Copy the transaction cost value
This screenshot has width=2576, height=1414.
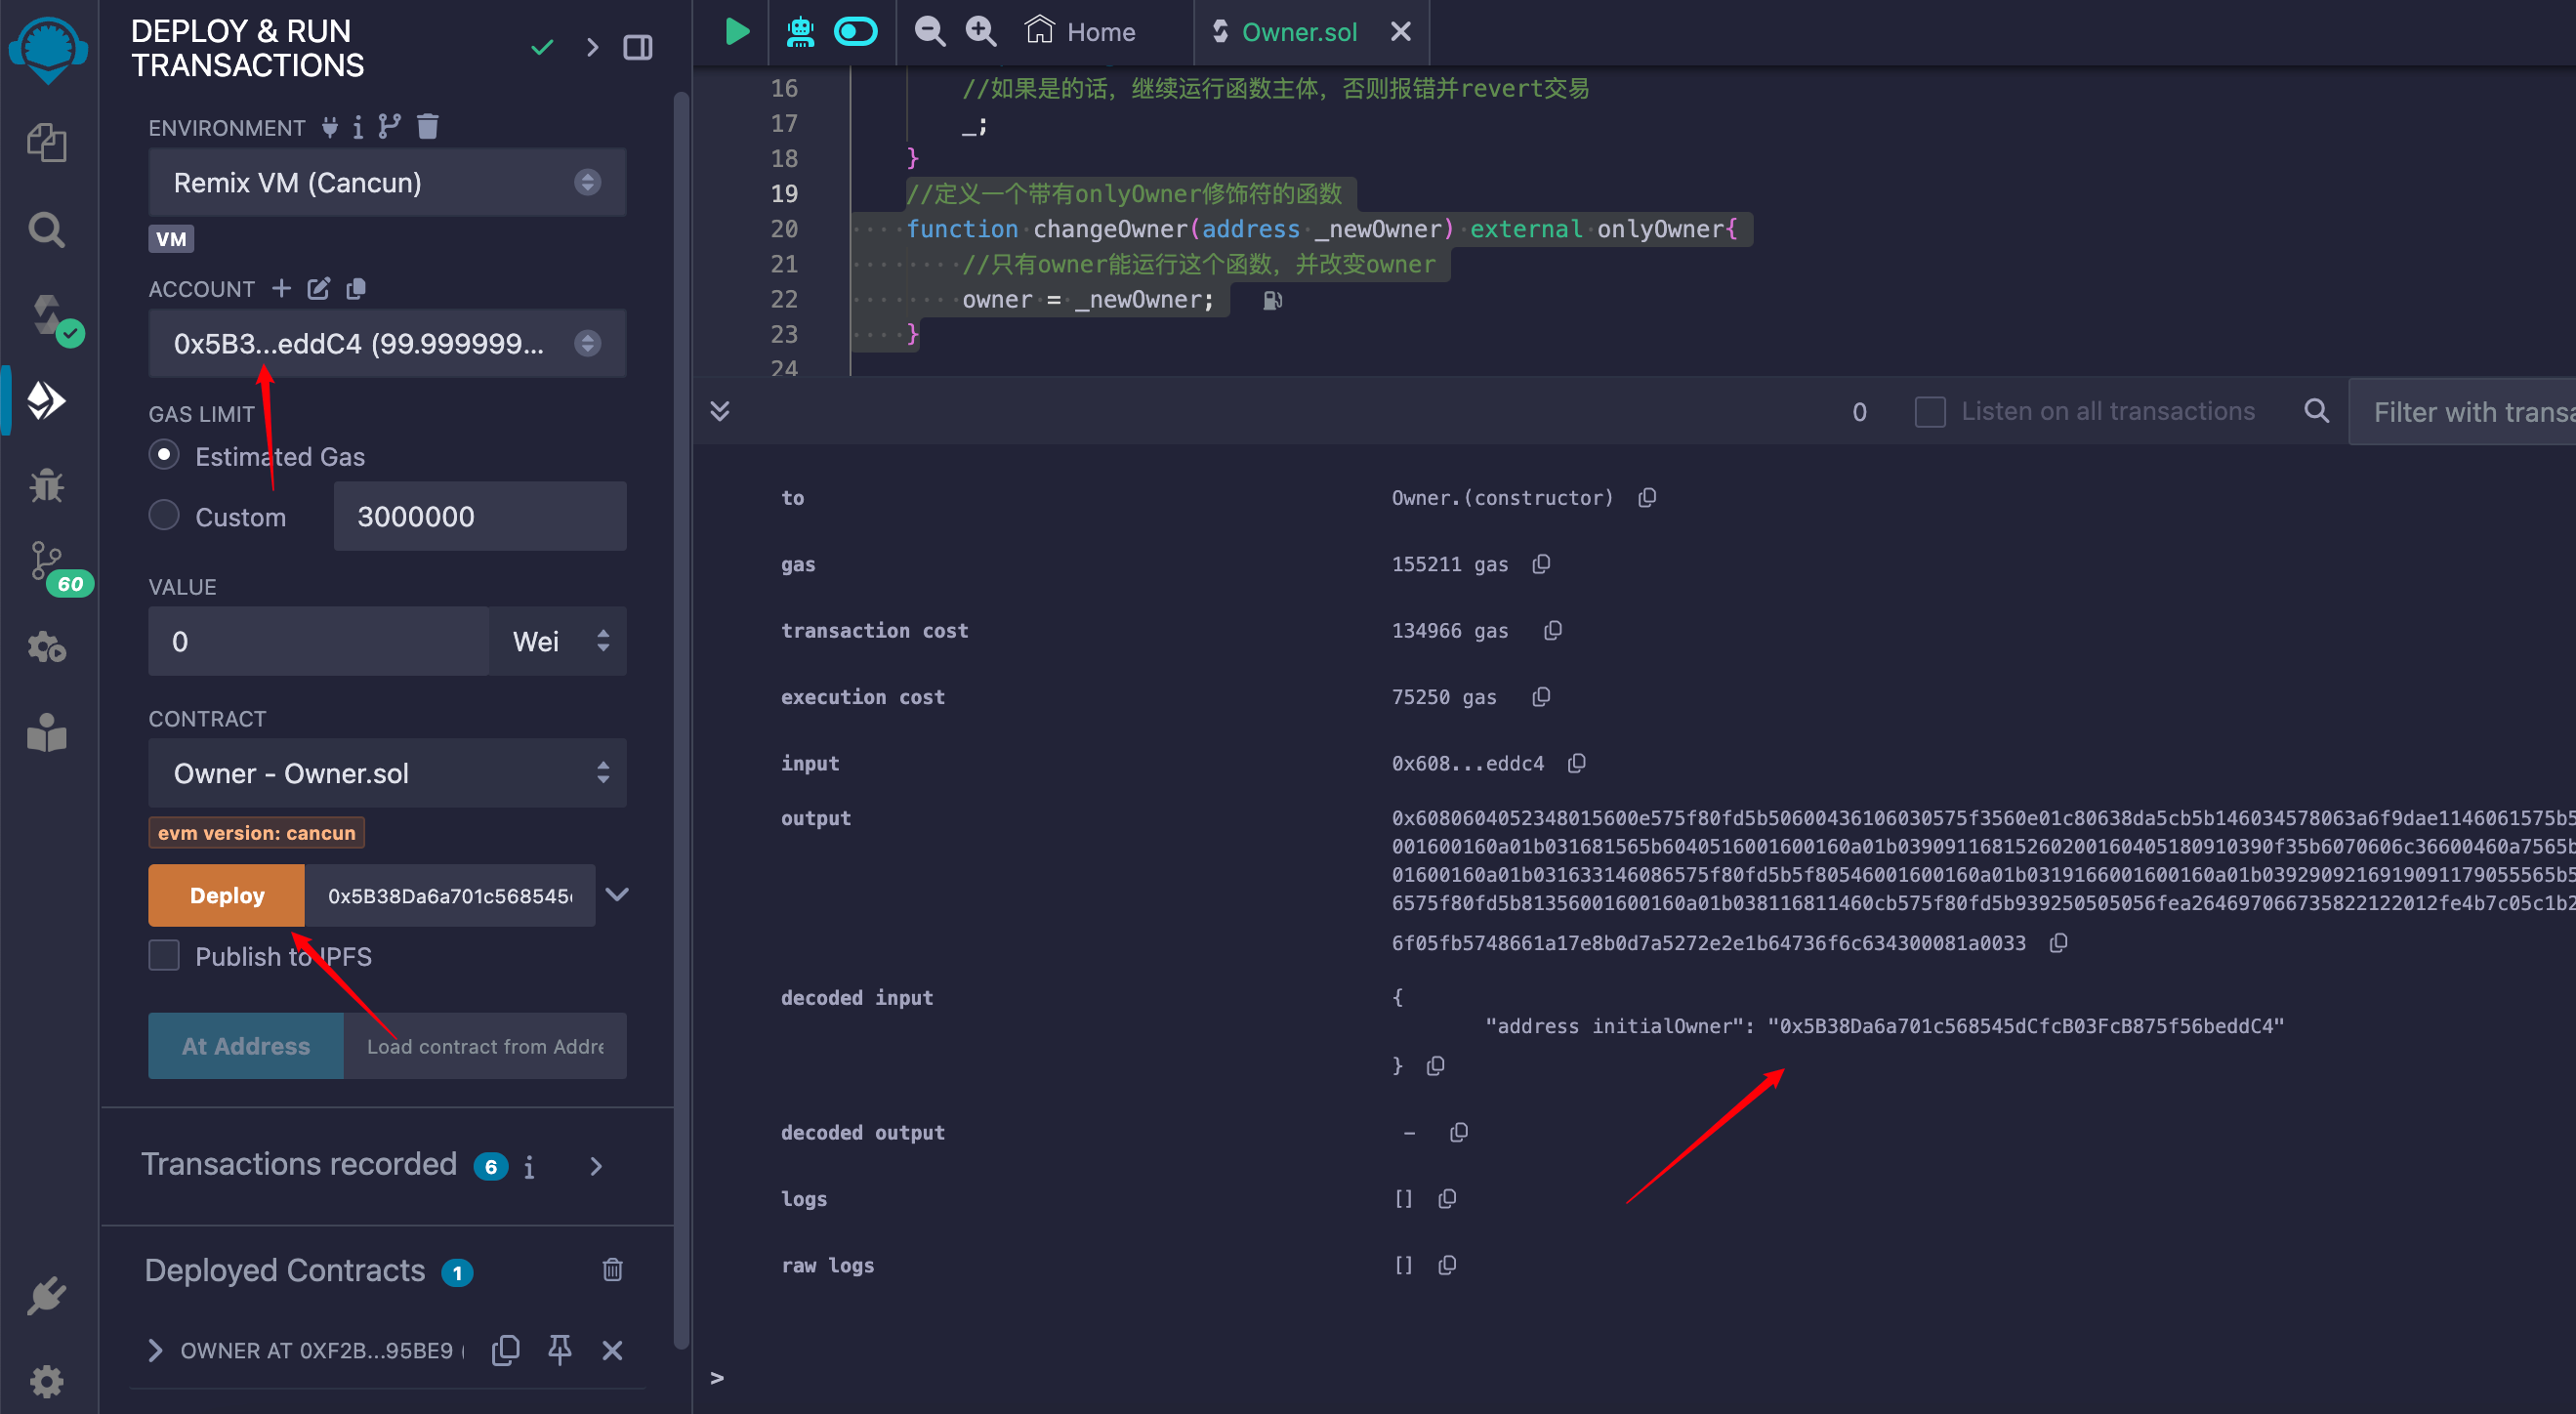pyautogui.click(x=1553, y=630)
